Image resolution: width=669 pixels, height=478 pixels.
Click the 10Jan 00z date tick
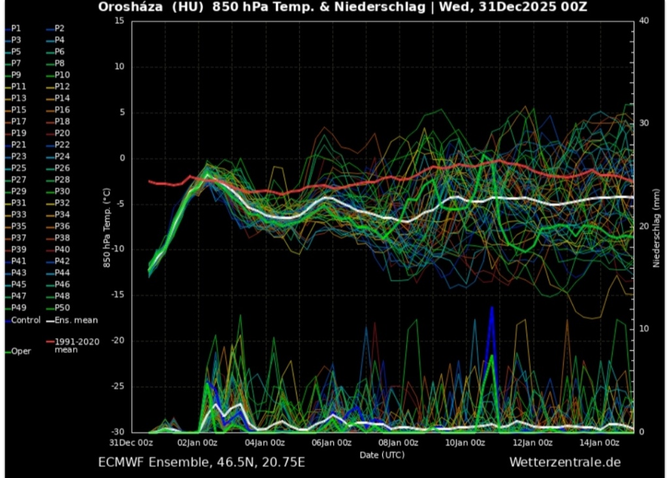pyautogui.click(x=465, y=443)
